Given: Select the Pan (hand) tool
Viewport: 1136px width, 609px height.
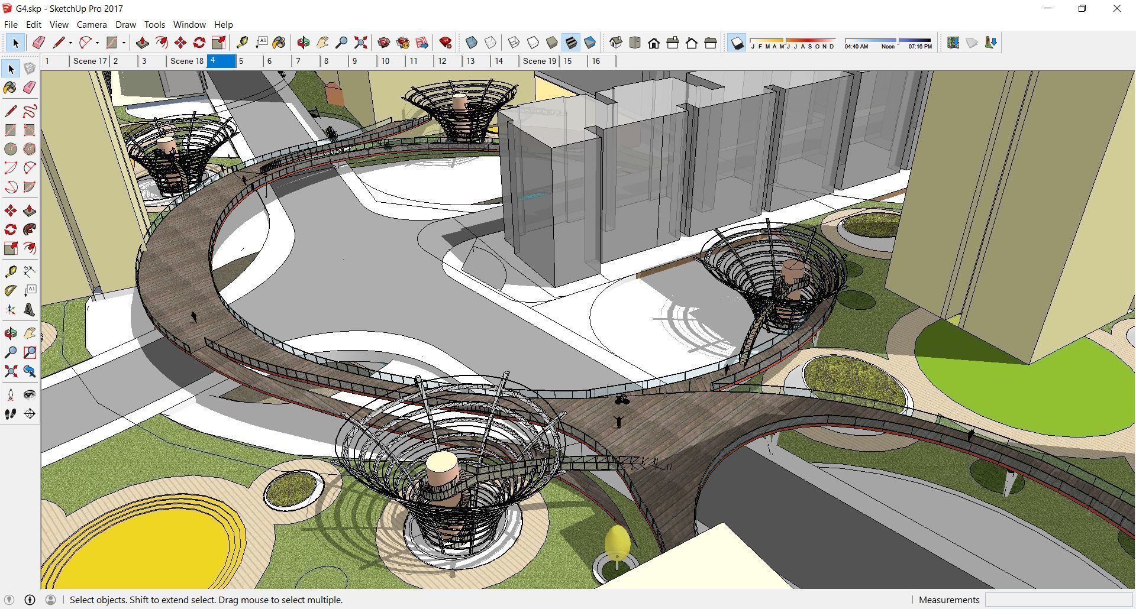Looking at the screenshot, I should tap(322, 42).
